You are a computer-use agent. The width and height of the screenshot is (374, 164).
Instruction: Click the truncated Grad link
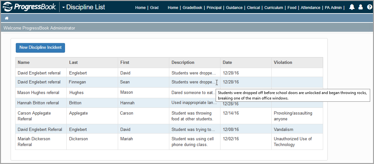pyautogui.click(x=154, y=8)
